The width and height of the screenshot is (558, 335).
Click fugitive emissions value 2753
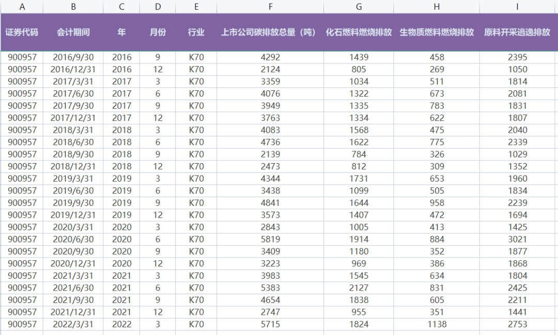(517, 324)
